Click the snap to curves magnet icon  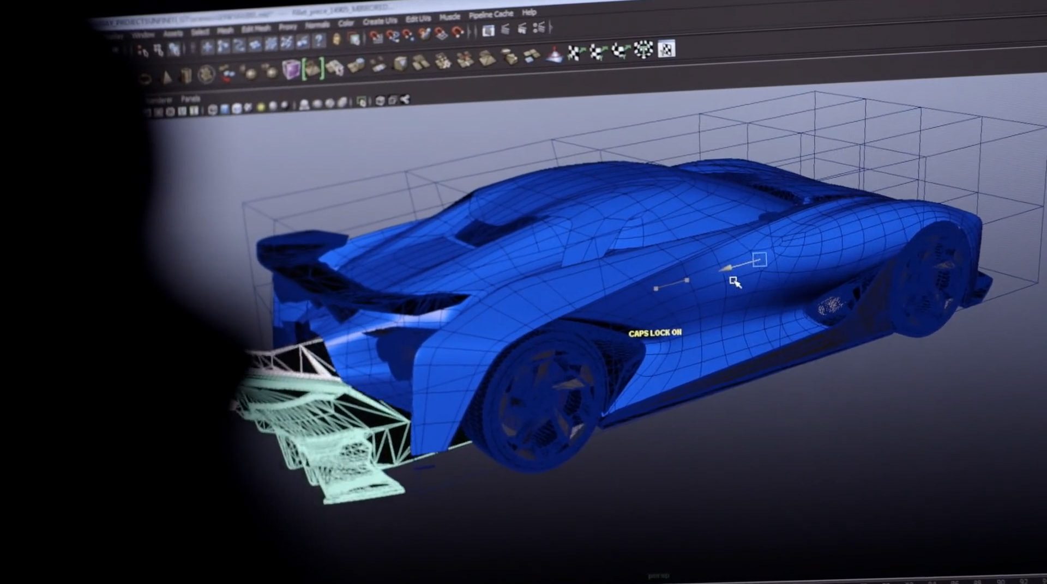coord(393,36)
